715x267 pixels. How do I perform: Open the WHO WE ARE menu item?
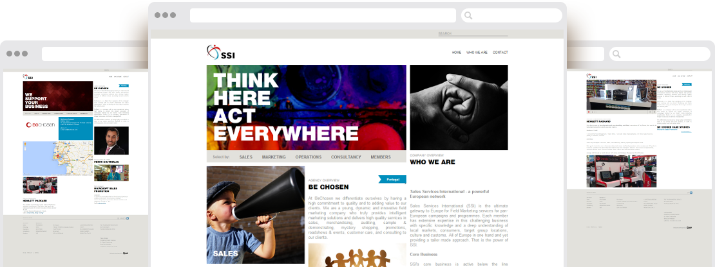pyautogui.click(x=477, y=53)
